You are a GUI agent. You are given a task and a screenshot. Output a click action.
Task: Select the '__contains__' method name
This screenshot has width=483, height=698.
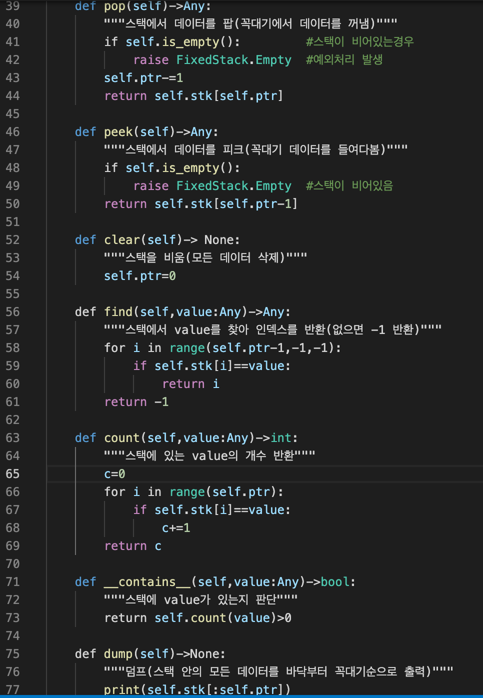click(147, 582)
